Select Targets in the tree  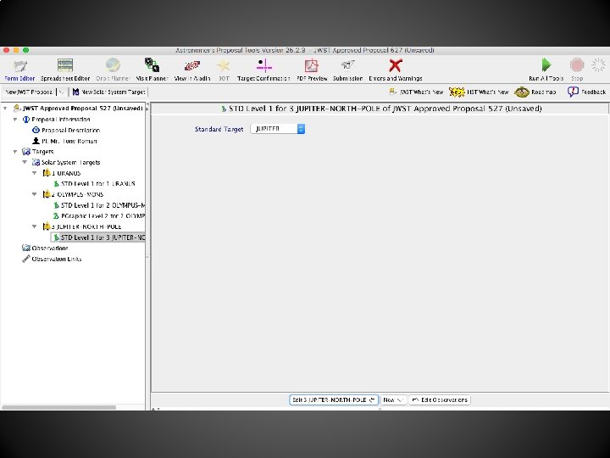point(38,152)
